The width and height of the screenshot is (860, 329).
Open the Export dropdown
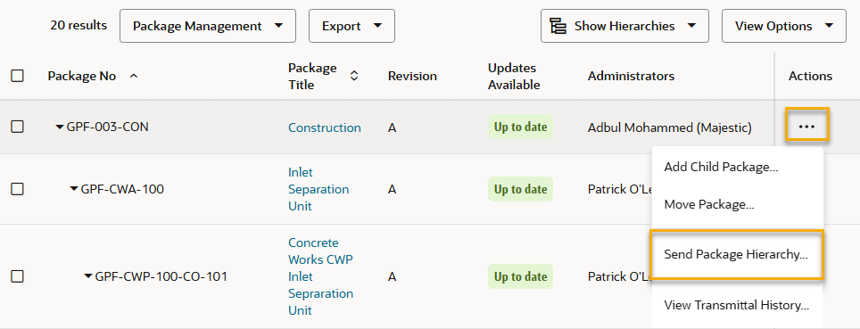tap(351, 26)
